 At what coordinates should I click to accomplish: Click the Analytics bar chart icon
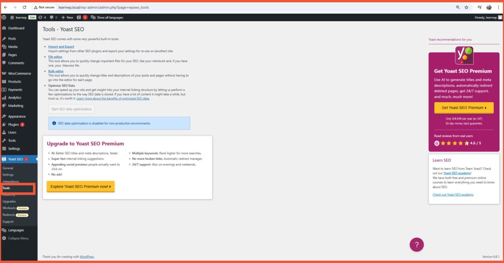tap(4, 98)
